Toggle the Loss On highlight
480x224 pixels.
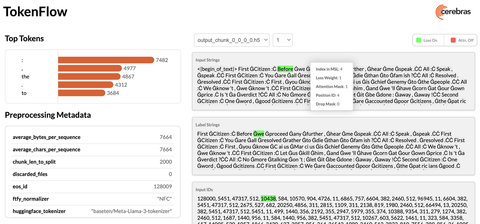click(428, 40)
